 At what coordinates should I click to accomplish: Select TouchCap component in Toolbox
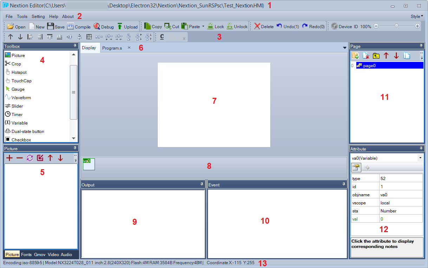(x=18, y=81)
